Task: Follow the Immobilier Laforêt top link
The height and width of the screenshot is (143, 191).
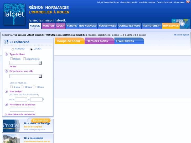Action: click(129, 2)
